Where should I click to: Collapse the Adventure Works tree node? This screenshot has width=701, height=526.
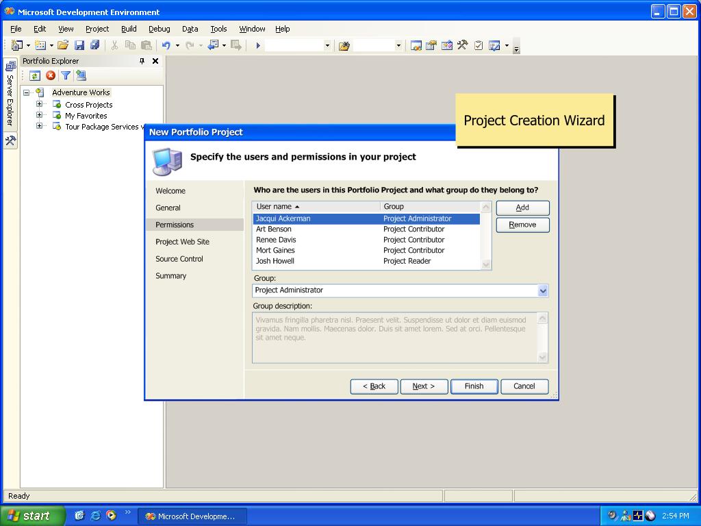(x=27, y=92)
